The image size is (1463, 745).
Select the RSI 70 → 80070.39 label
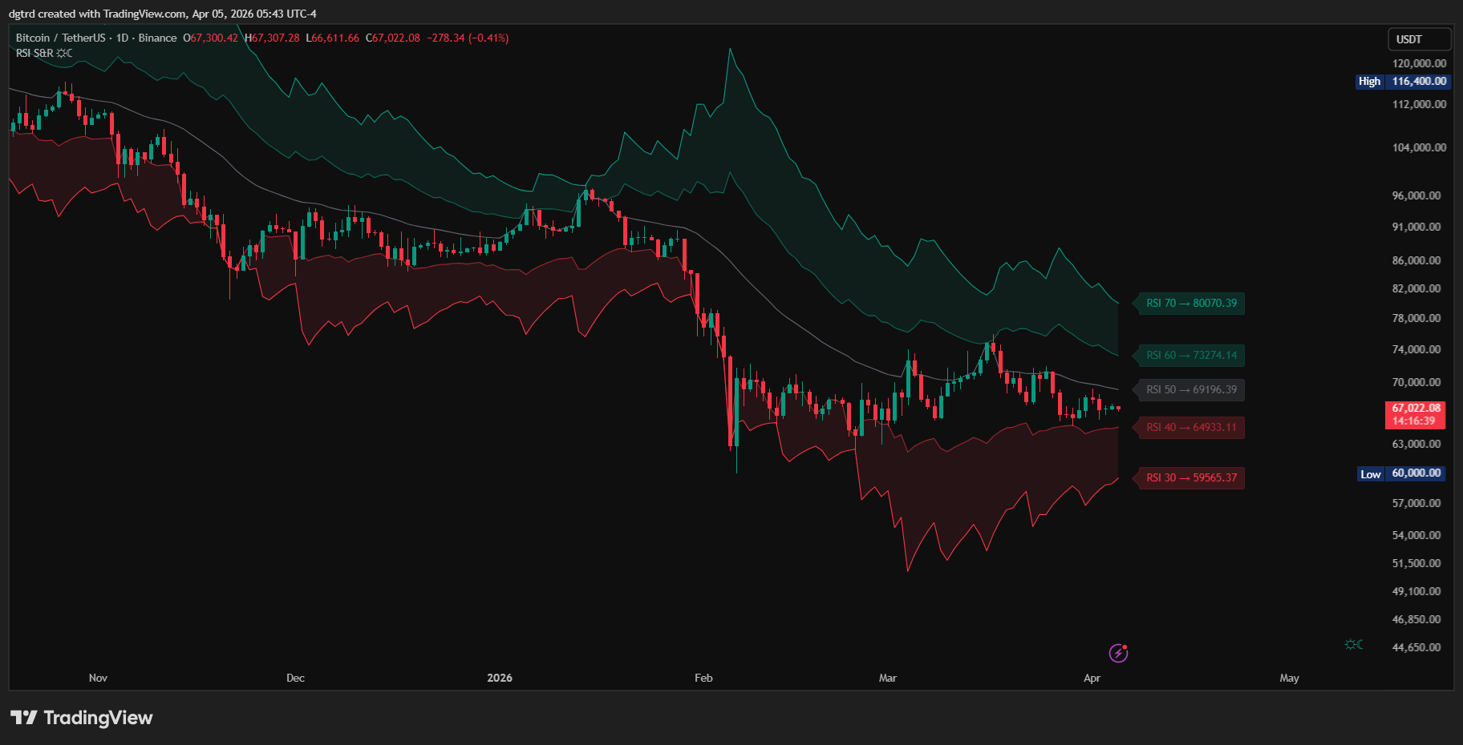pyautogui.click(x=1190, y=303)
